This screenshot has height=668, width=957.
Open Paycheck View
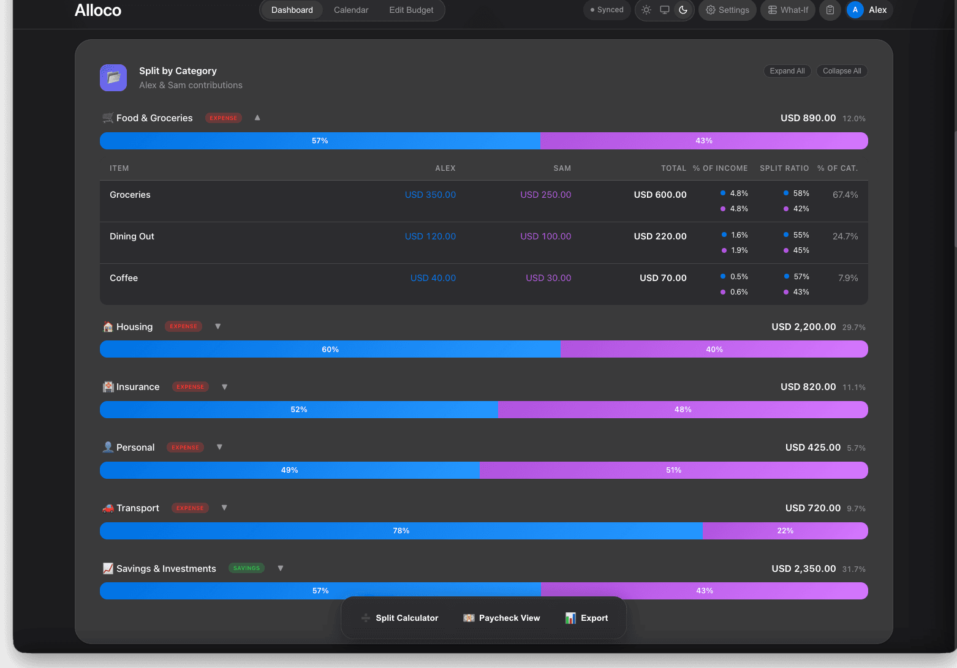pyautogui.click(x=502, y=618)
